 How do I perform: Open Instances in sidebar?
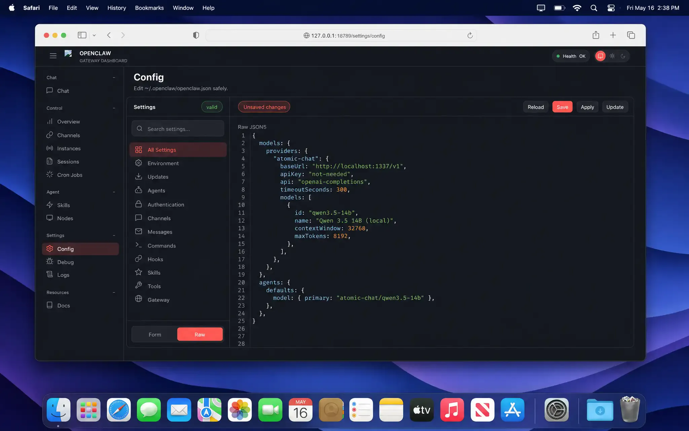pyautogui.click(x=80, y=148)
